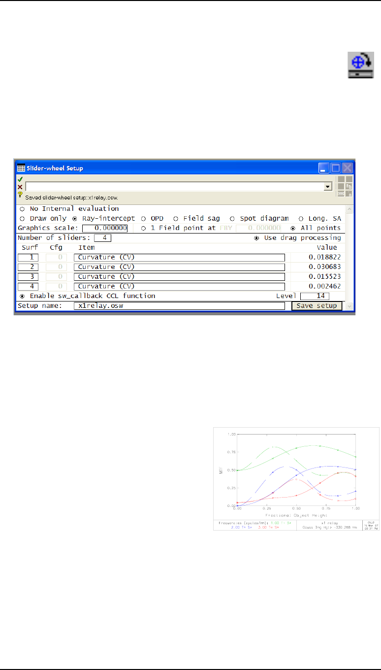Open the command line history dropdown
Viewport: 381px width, 670px height.
point(327,187)
